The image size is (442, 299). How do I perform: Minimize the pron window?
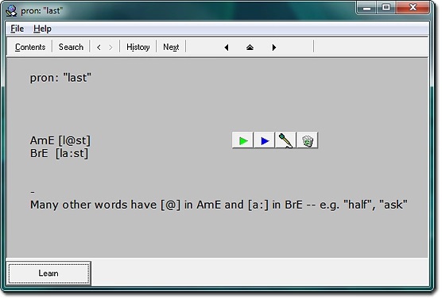coord(366,8)
